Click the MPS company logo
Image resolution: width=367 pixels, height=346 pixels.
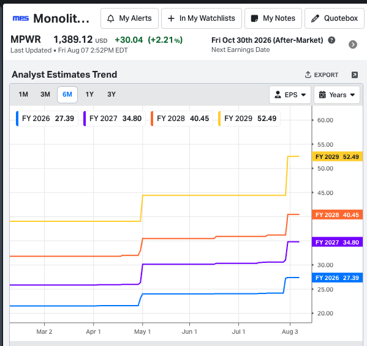[x=21, y=18]
